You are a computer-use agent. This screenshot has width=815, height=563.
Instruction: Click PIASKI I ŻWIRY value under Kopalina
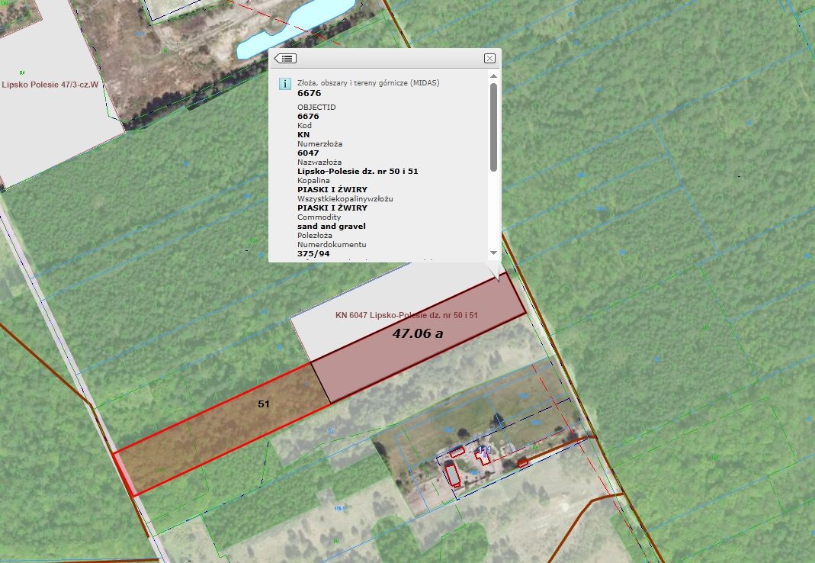pyautogui.click(x=332, y=189)
